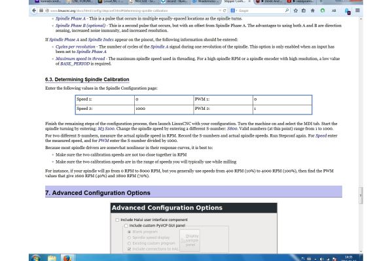The height and width of the screenshot is (261, 392).
Task: Select the Spindle speed display radio button
Action: pos(130,237)
